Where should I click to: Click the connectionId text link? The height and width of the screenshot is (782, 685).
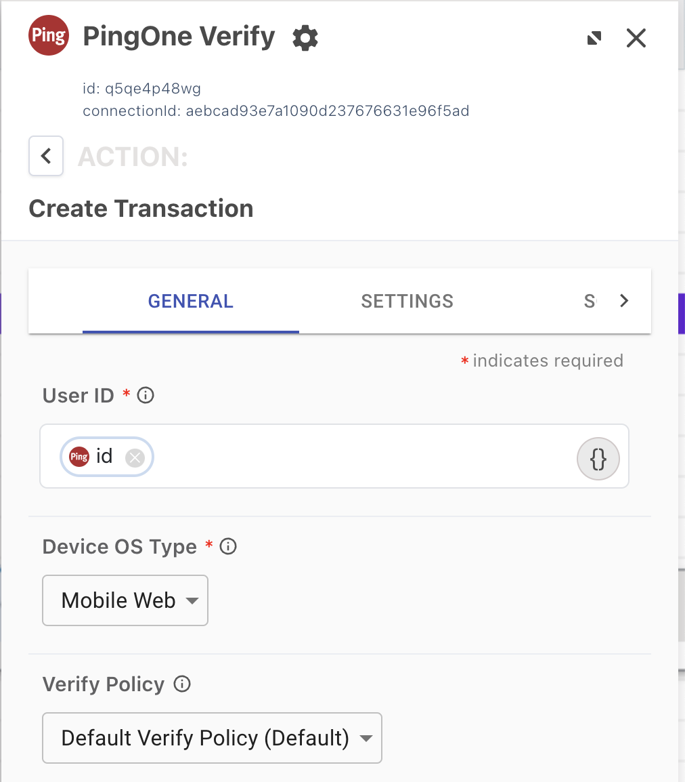coord(275,110)
